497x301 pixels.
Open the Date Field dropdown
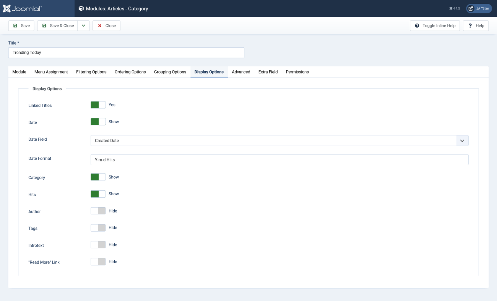[279, 140]
